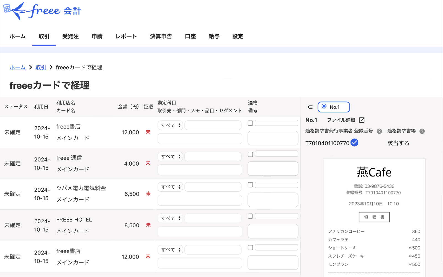Select the No.1 receipt radio button
This screenshot has width=443, height=277.
point(324,107)
